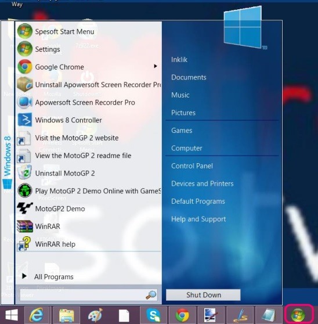Click the "Windows 8 Controller" label

tap(68, 120)
